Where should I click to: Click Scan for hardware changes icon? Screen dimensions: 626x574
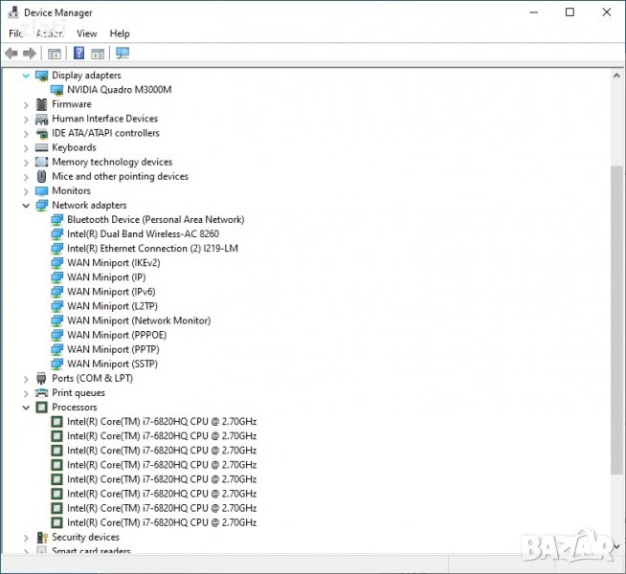[122, 54]
